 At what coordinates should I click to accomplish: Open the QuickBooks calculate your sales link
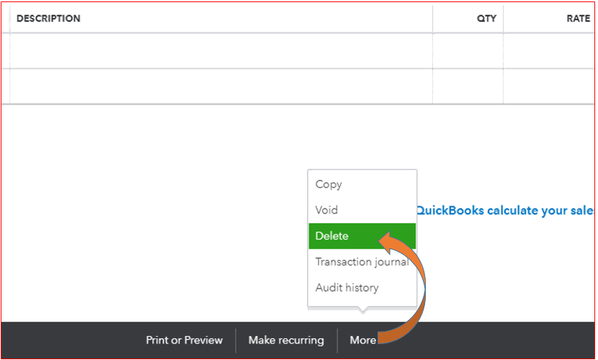tap(506, 211)
